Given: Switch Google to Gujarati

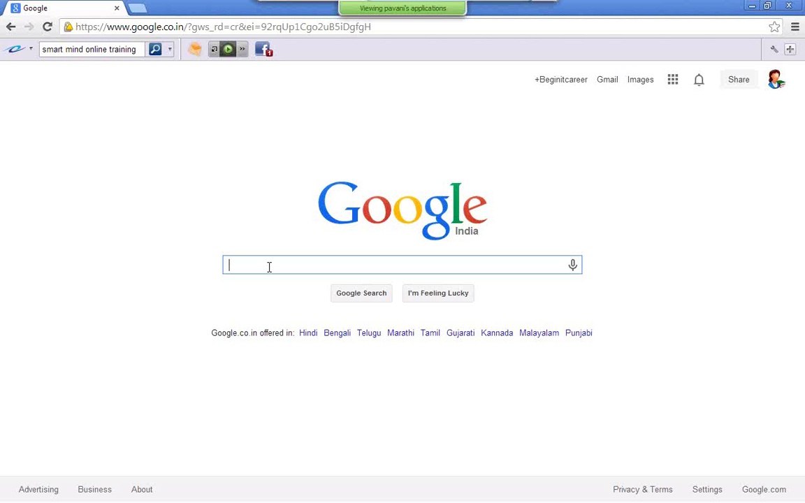Looking at the screenshot, I should coord(460,333).
